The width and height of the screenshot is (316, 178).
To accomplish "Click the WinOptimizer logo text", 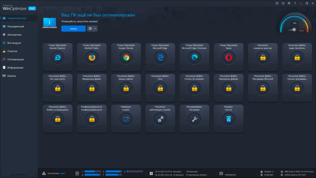I will (x=15, y=9).
